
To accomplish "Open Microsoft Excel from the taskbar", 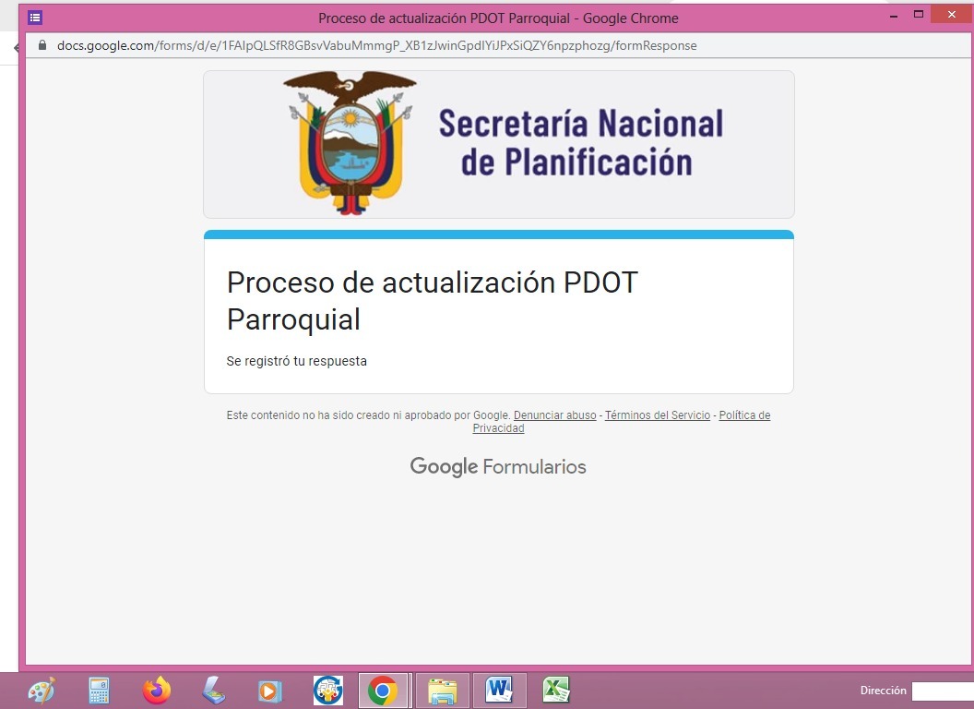I will [555, 690].
